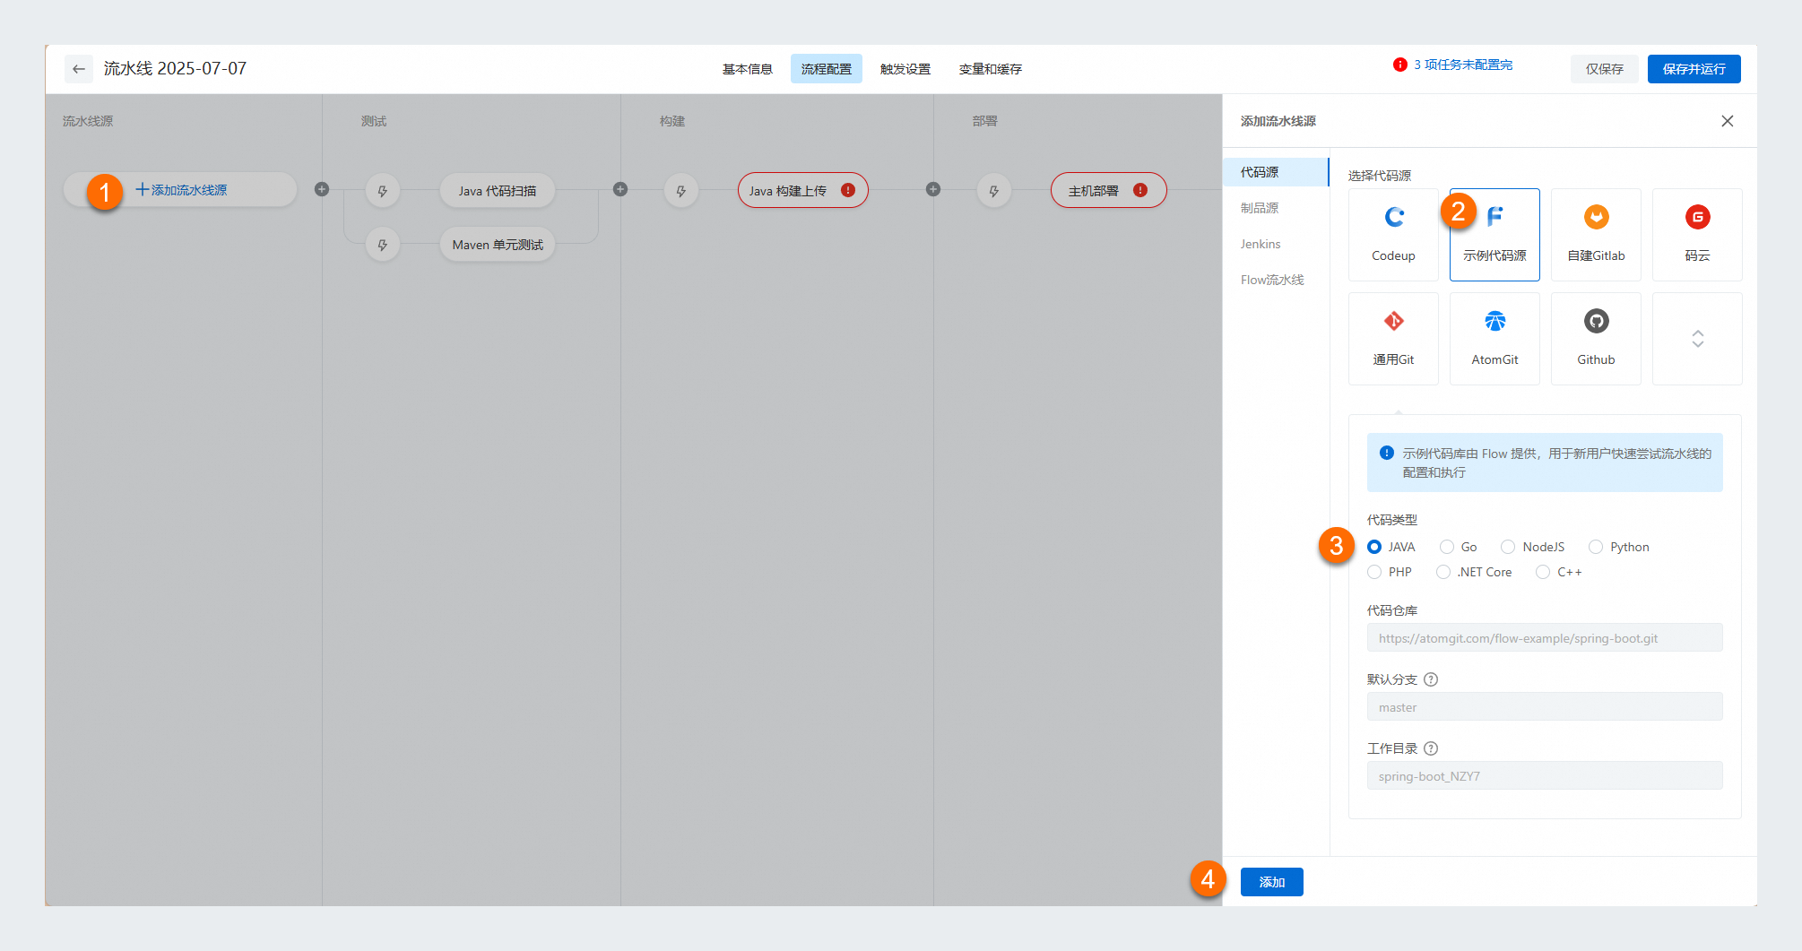This screenshot has height=951, width=1802.
Task: Click the 部署 stage heading
Action: click(985, 121)
